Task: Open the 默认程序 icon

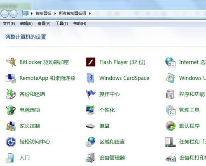Action: 171,126
